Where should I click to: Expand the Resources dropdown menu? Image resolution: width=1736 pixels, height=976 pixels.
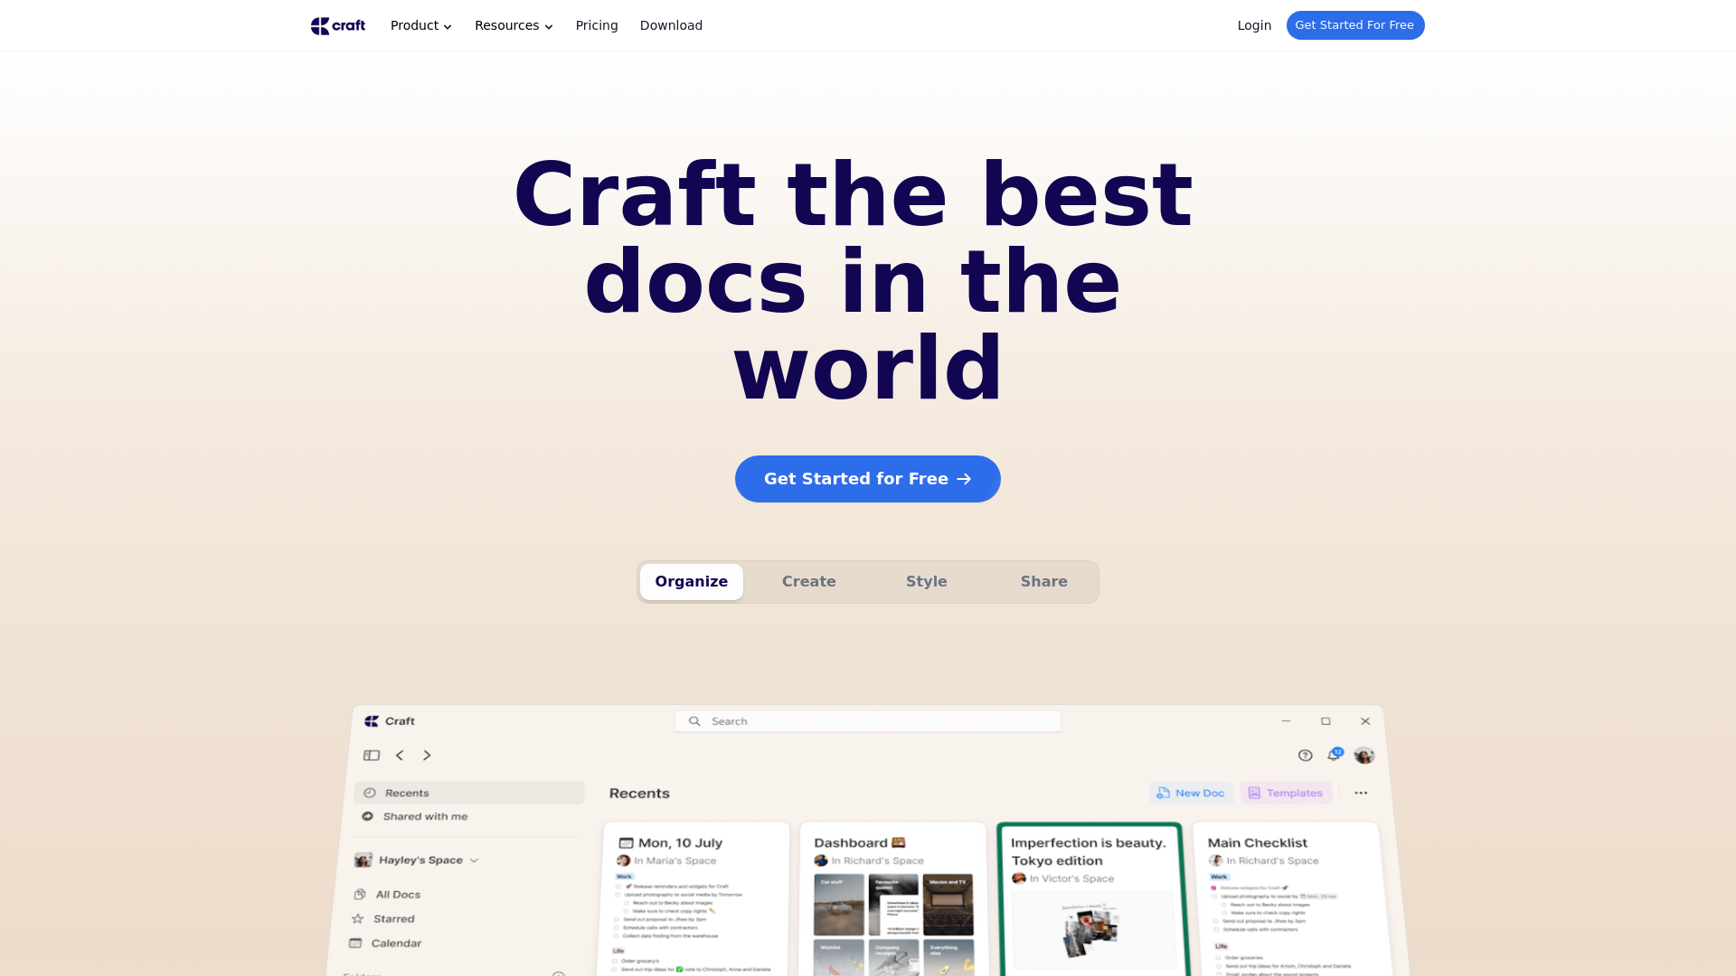514,25
